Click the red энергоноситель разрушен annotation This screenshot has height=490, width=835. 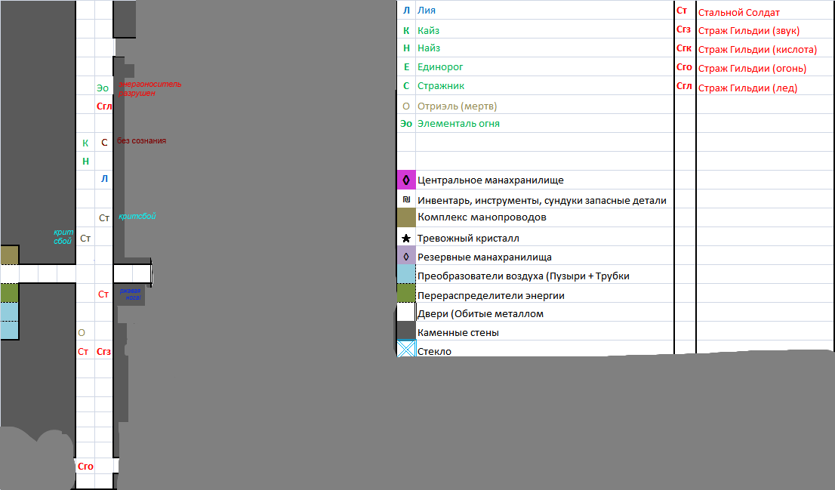(149, 88)
